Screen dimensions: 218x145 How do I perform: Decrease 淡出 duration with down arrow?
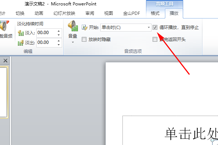58,45
